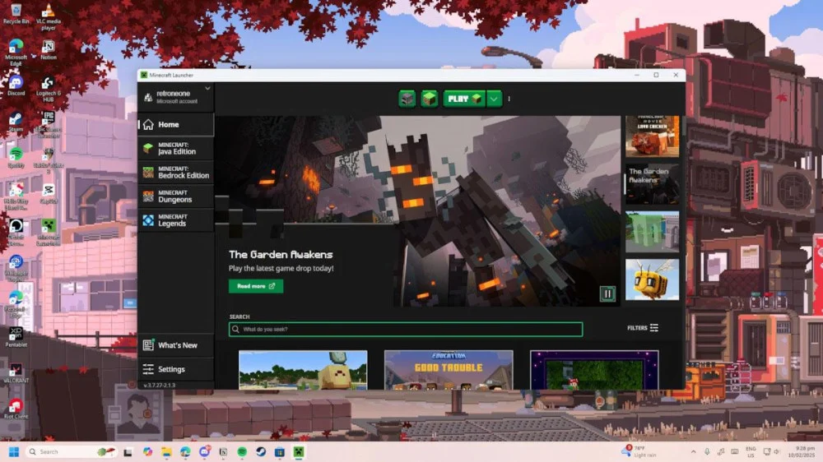
Task: Click the microphone icon in system tray
Action: click(707, 451)
